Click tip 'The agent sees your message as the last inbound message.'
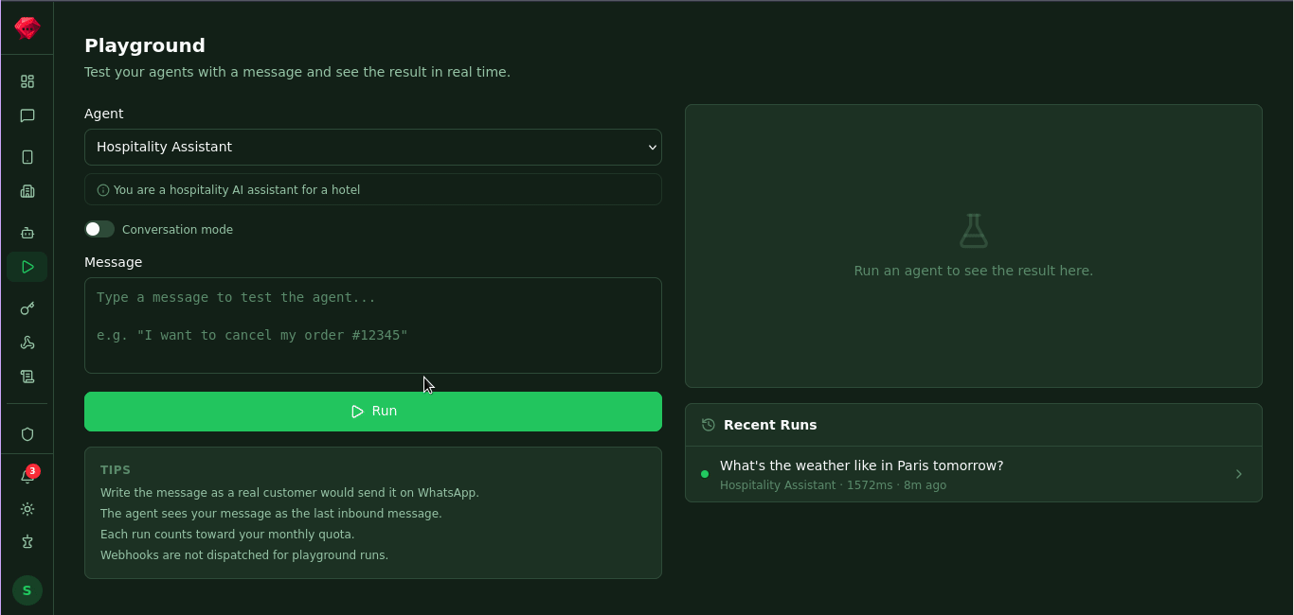This screenshot has height=615, width=1294. [271, 514]
